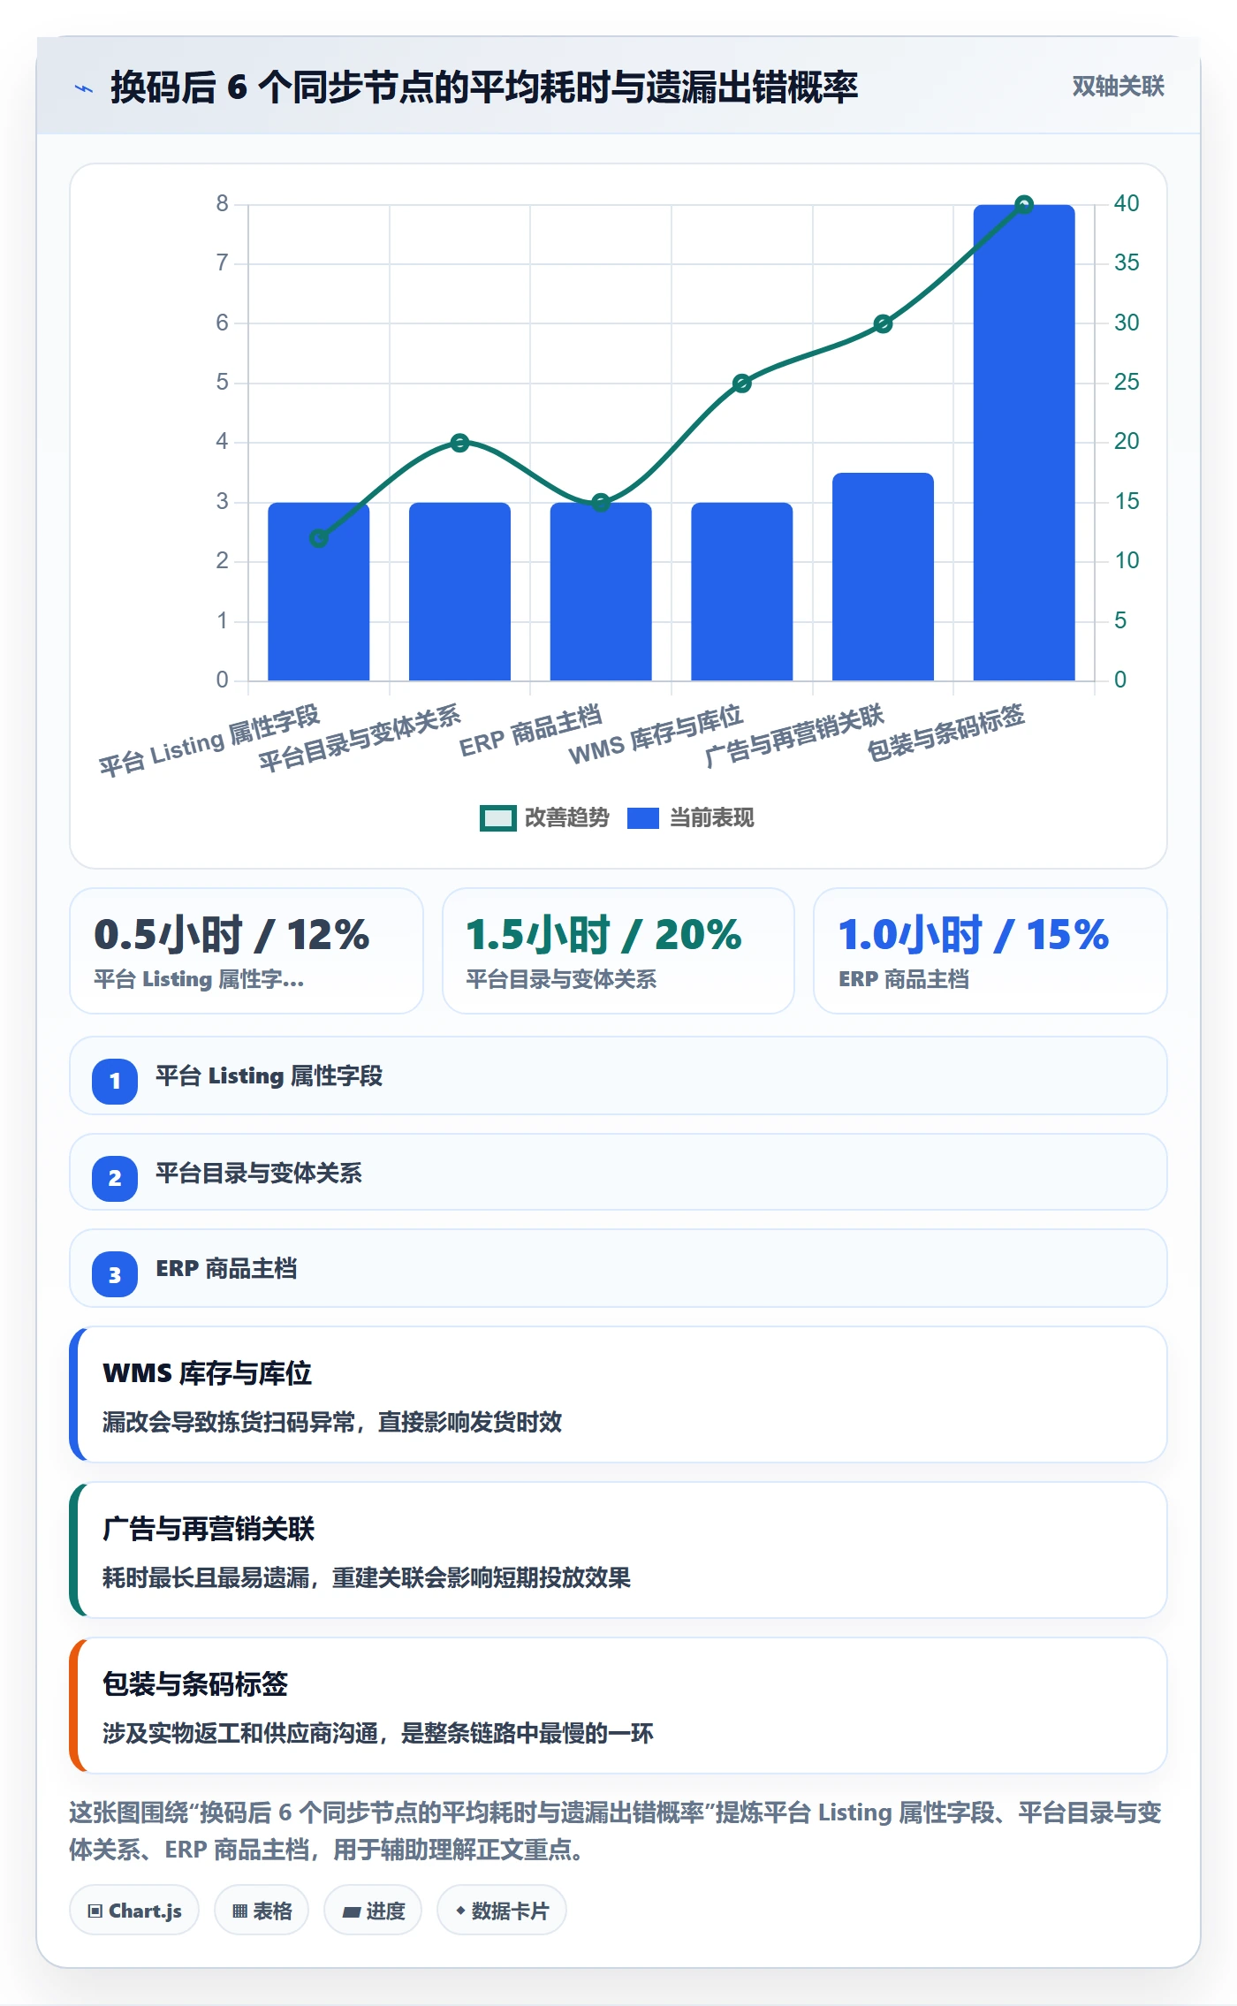Click the 1.5小时 / 20% stat card
Screen dimensions: 1237x2006
pos(618,951)
